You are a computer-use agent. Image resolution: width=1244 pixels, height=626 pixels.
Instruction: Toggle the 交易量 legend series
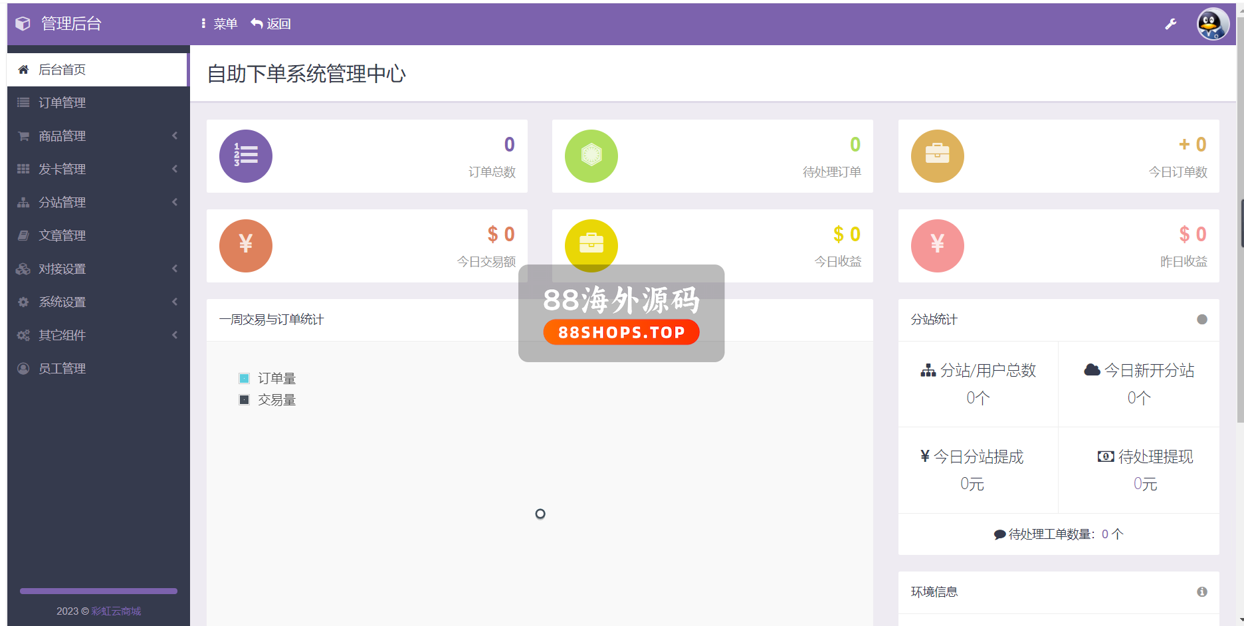(267, 399)
